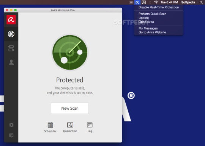Click the New Scan button
This screenshot has width=205, height=146.
point(70,108)
